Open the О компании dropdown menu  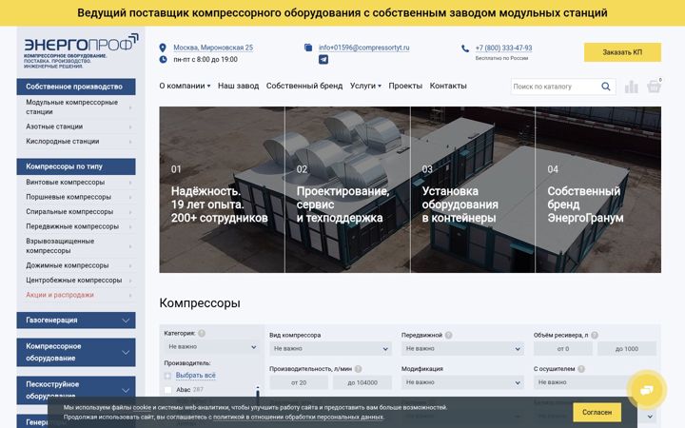pos(185,86)
